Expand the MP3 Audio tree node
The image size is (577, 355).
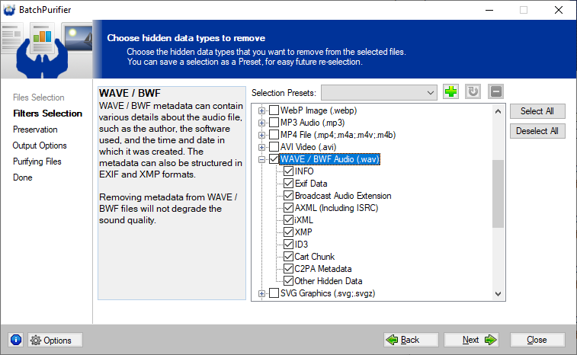[261, 123]
